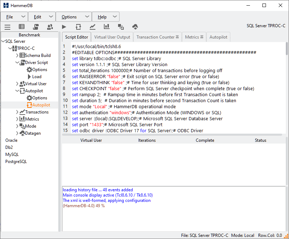
Task: Open the Transaction Counter line-chart toolbar icon
Action: (93, 27)
